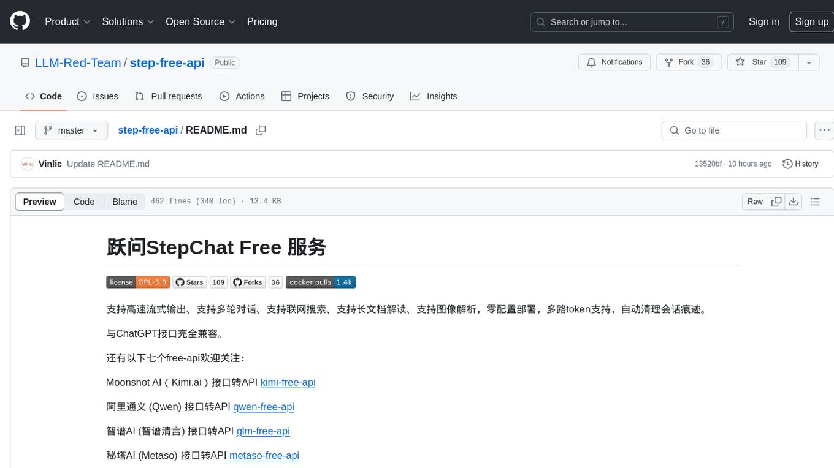Copy the raw file contents
The image size is (834, 468).
click(x=776, y=202)
